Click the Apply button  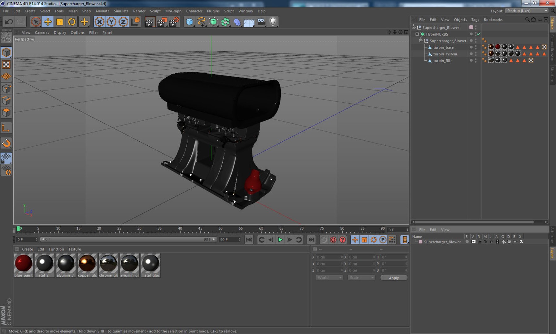coord(394,278)
